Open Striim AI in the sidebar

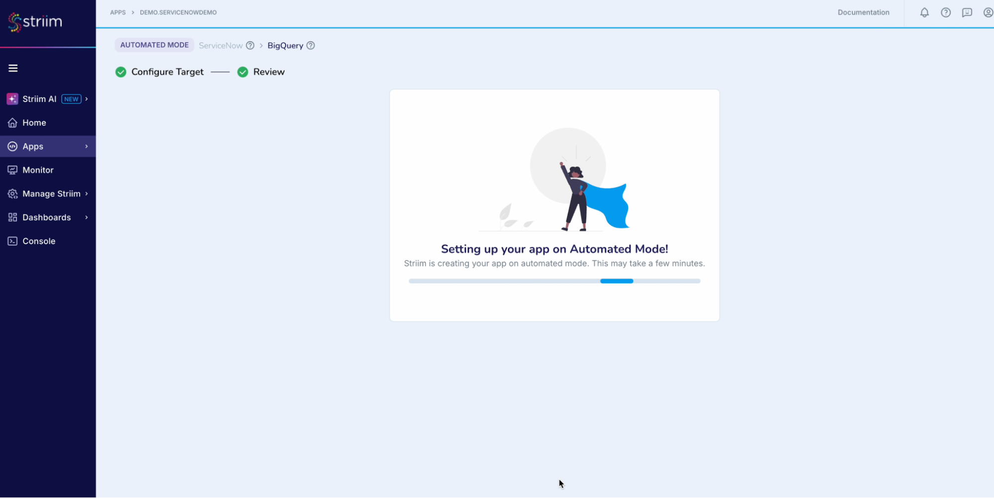pos(48,99)
